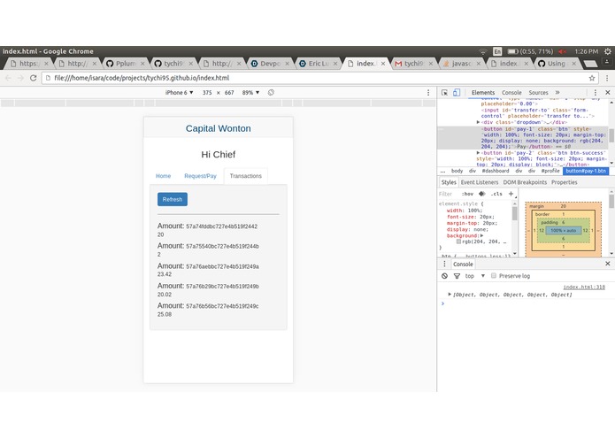Switch to the javasc browser tab
The image size is (615, 437).
462,63
